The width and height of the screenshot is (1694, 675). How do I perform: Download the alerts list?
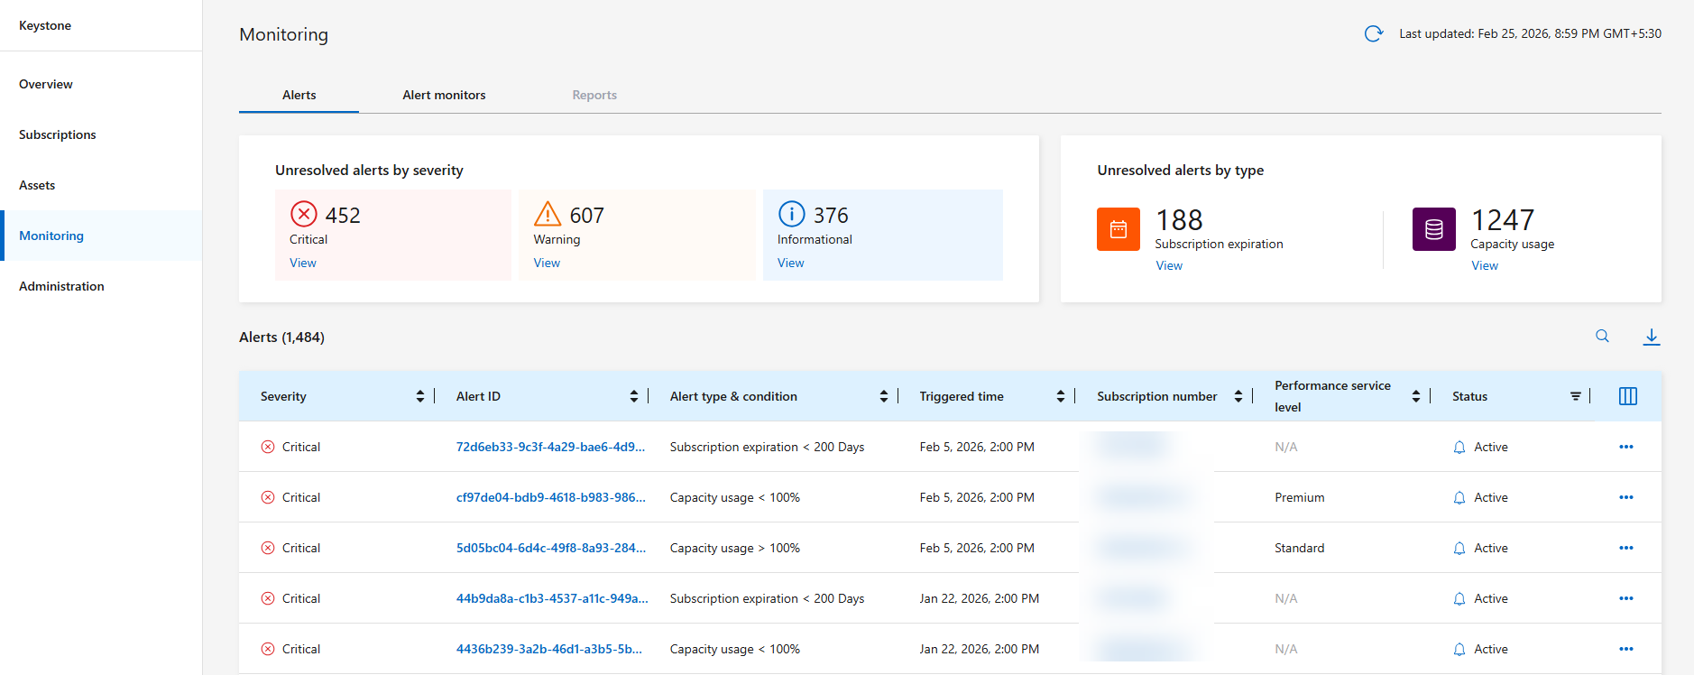coord(1651,337)
